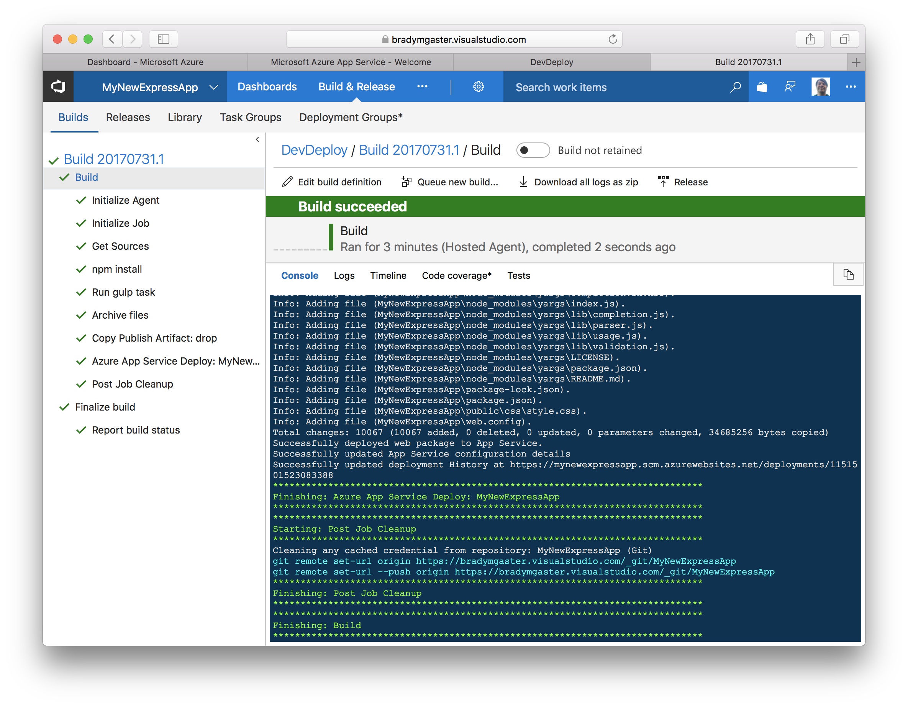The height and width of the screenshot is (707, 908).
Task: Click the copy logs icon top right
Action: [x=847, y=274]
